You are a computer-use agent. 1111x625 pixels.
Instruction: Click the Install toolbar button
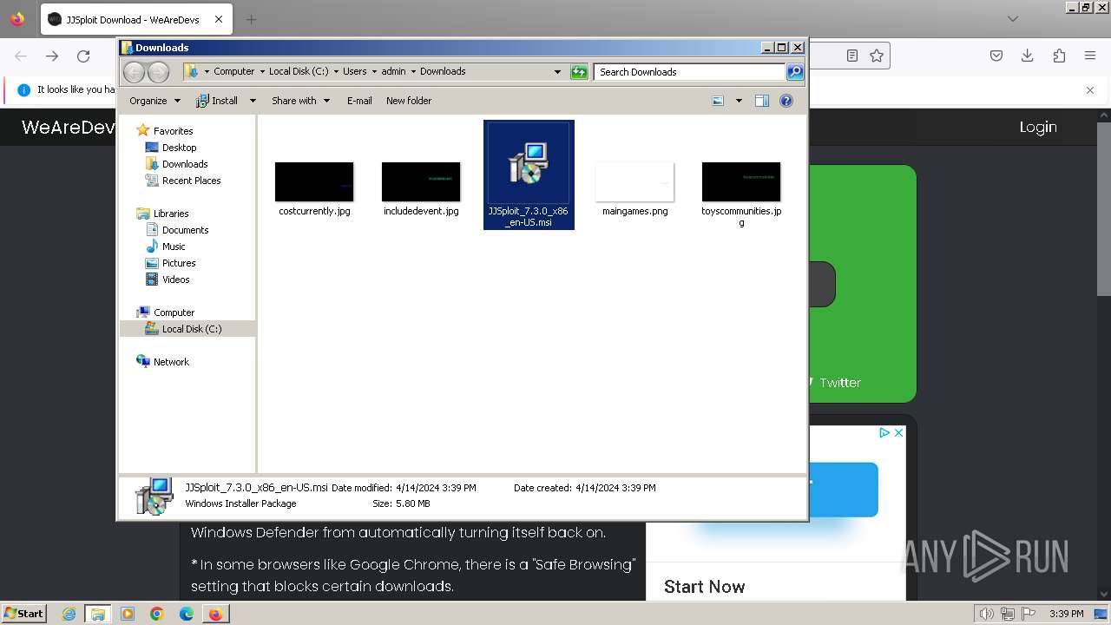[217, 101]
